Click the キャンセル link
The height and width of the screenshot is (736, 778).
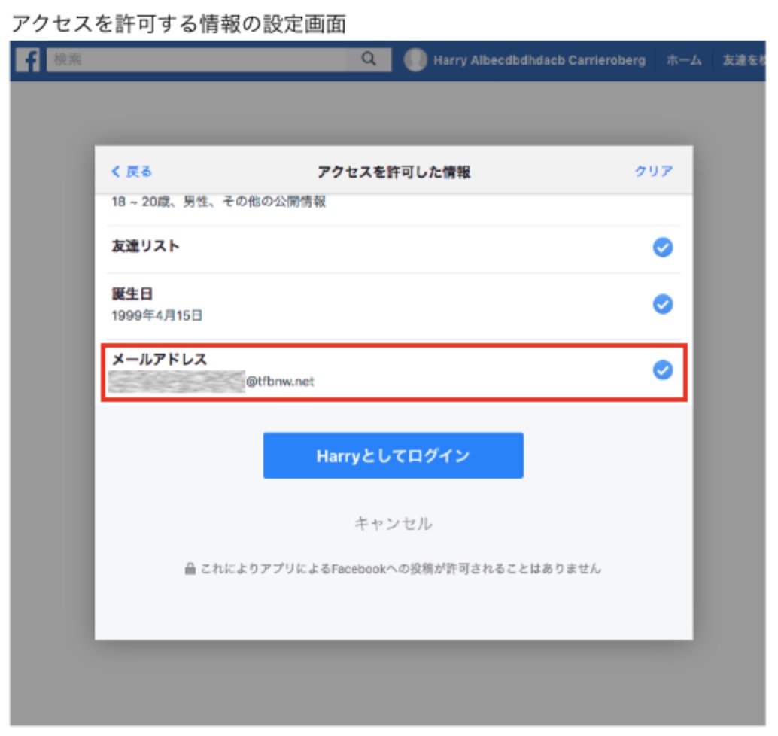click(393, 523)
